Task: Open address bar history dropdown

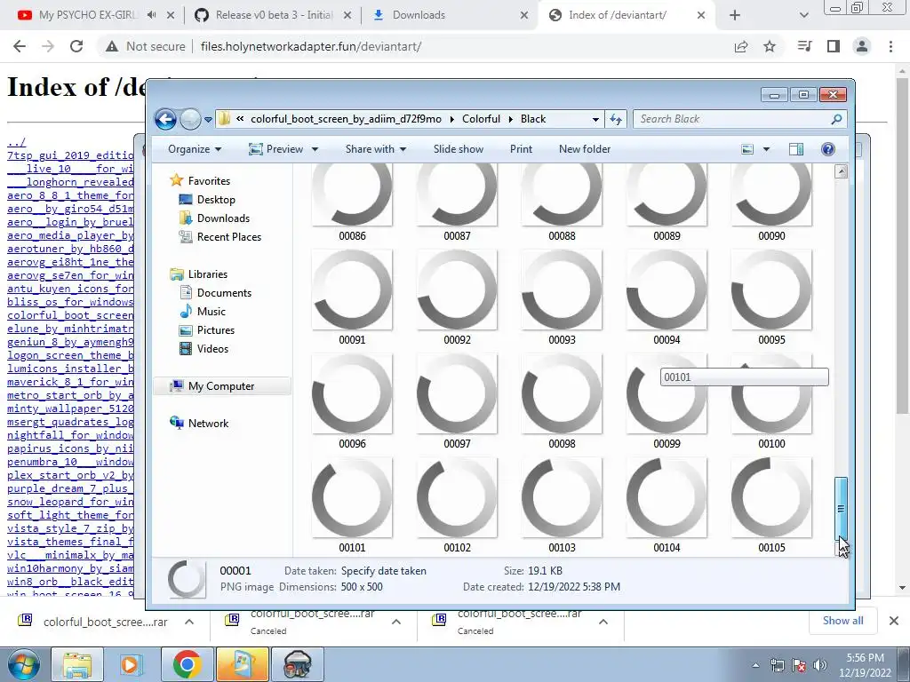Action: [x=595, y=120]
